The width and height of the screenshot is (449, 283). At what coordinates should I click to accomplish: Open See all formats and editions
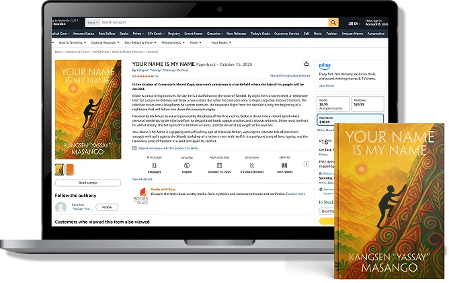coord(290,75)
